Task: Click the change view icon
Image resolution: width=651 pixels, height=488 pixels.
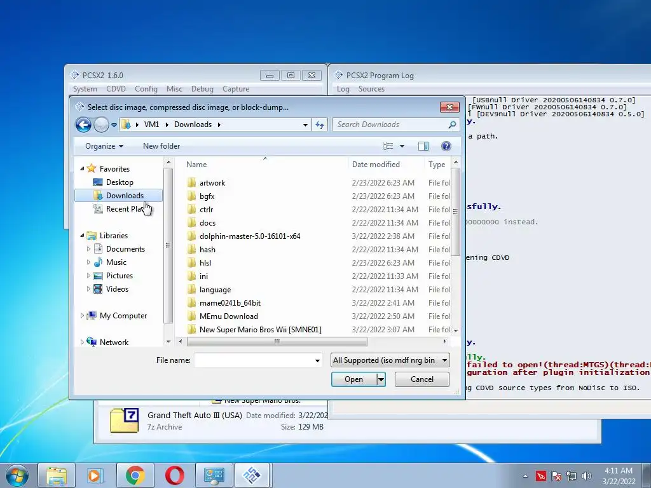Action: click(388, 146)
